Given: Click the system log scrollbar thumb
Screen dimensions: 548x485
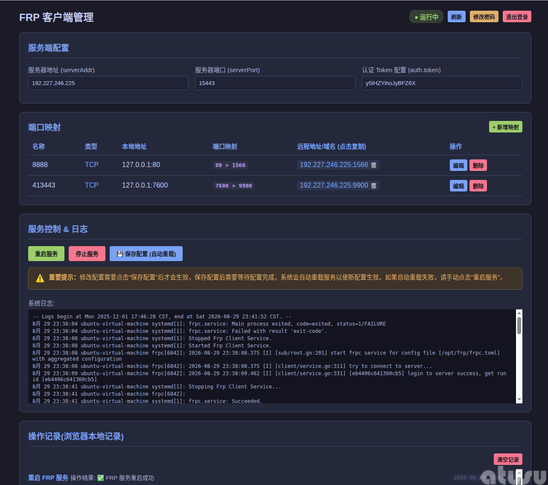Looking at the screenshot, I should tap(519, 326).
